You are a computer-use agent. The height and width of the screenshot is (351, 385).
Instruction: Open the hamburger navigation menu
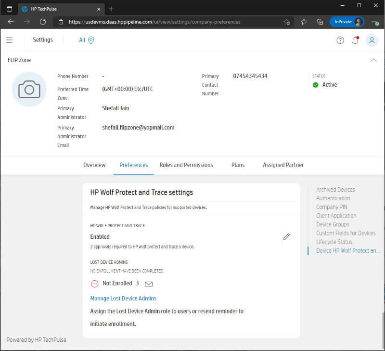pos(9,39)
